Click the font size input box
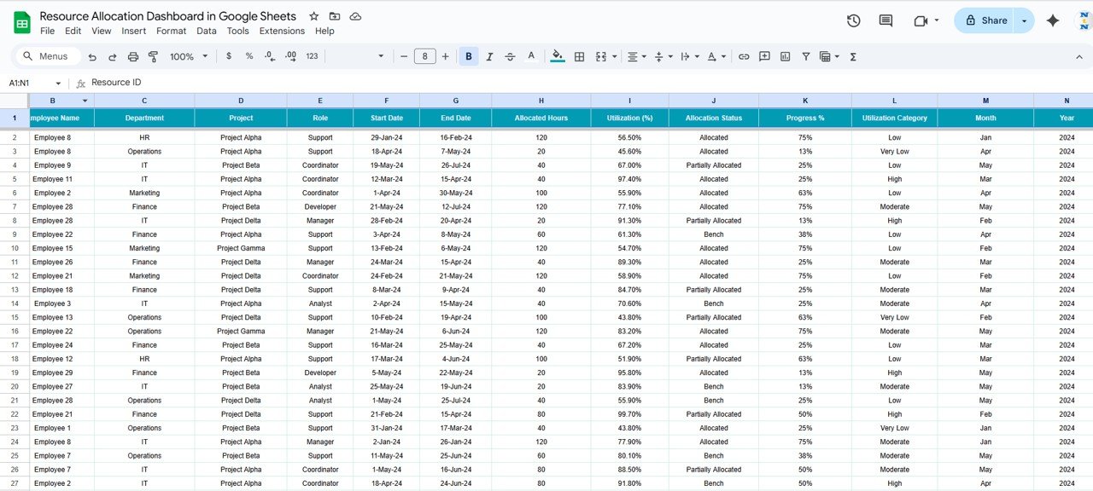Screen dimensions: 1093x491 tap(424, 56)
